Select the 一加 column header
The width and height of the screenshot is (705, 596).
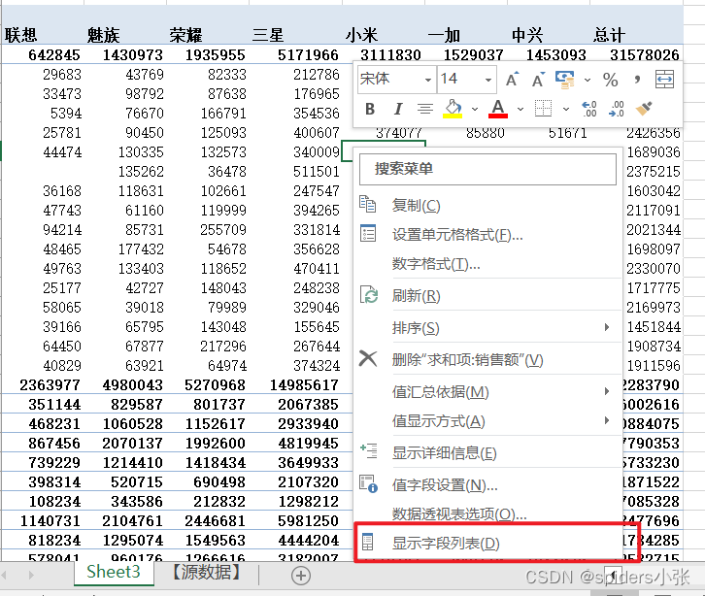pyautogui.click(x=444, y=35)
